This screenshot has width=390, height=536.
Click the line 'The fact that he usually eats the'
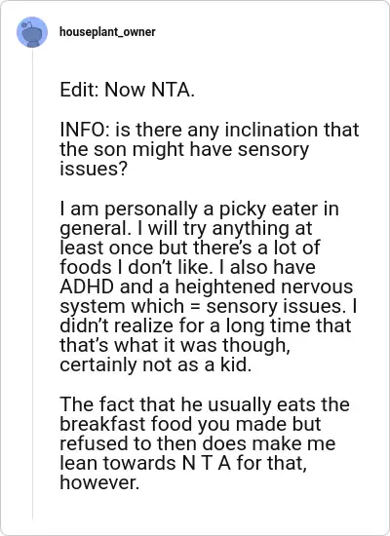click(x=205, y=404)
